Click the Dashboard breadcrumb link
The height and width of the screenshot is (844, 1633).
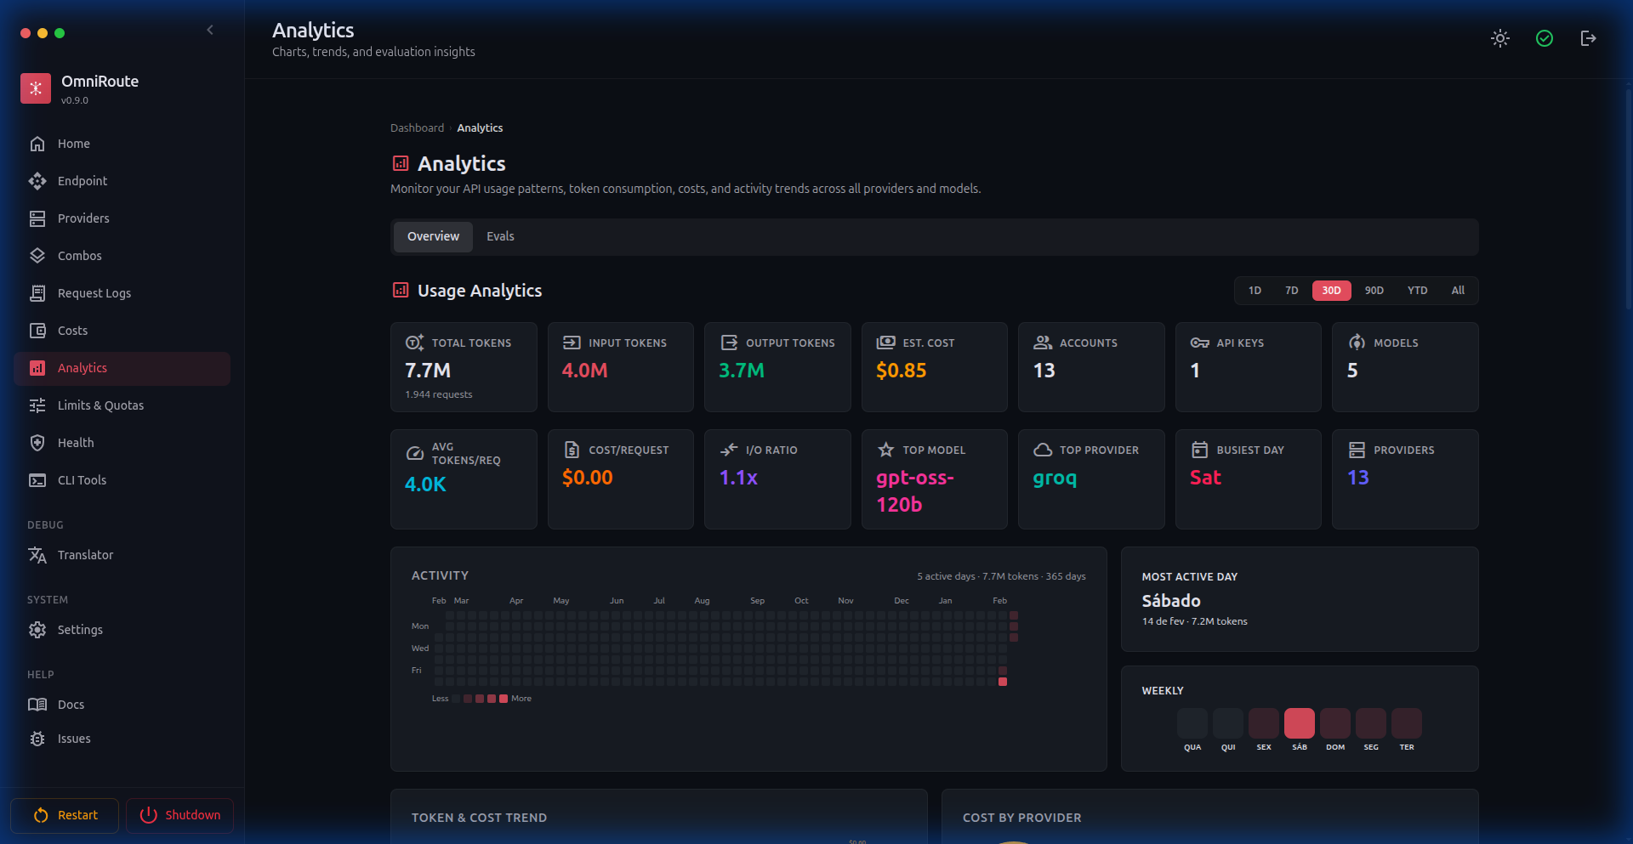[x=417, y=128]
